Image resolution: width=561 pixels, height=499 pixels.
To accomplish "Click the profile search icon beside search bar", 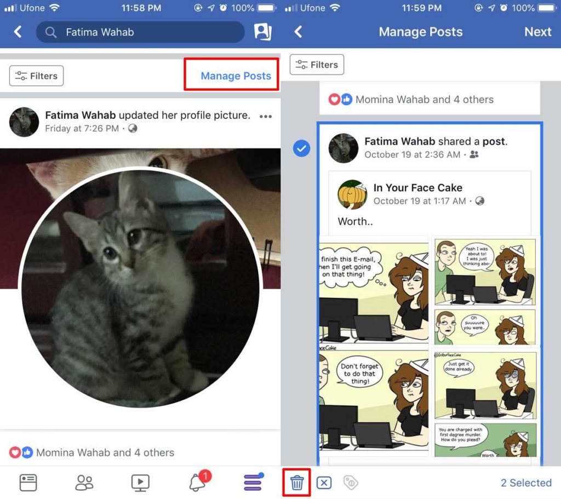I will (263, 32).
